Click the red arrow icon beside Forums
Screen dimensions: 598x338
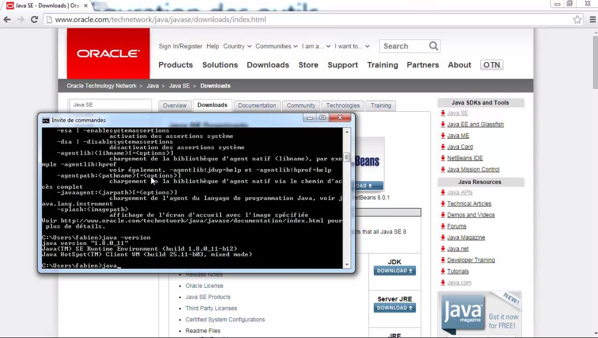(x=443, y=226)
